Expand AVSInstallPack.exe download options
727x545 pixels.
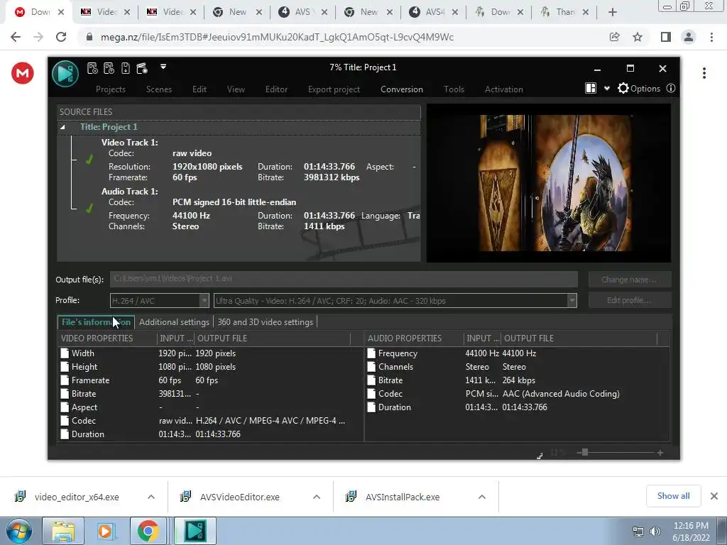coord(482,497)
